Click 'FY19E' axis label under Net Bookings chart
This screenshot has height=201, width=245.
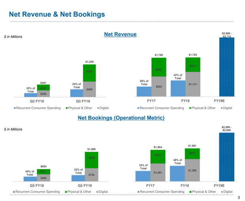click(219, 186)
